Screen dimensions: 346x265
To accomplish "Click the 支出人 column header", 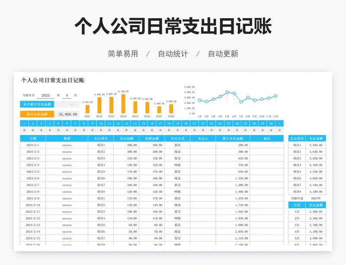I will point(203,139).
